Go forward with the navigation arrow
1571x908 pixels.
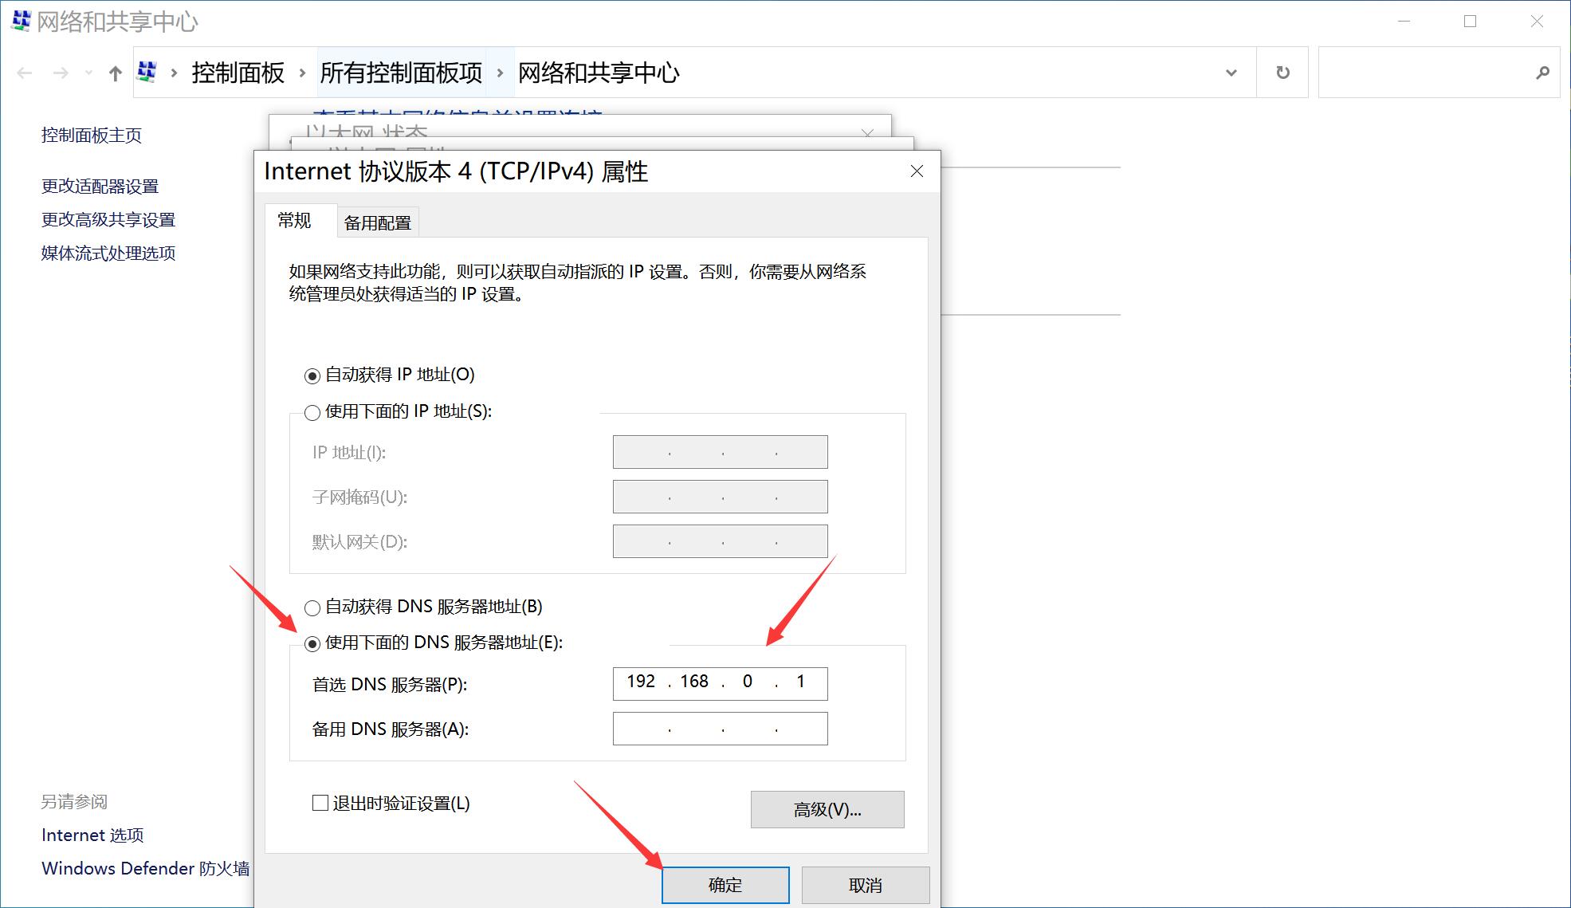(x=61, y=73)
